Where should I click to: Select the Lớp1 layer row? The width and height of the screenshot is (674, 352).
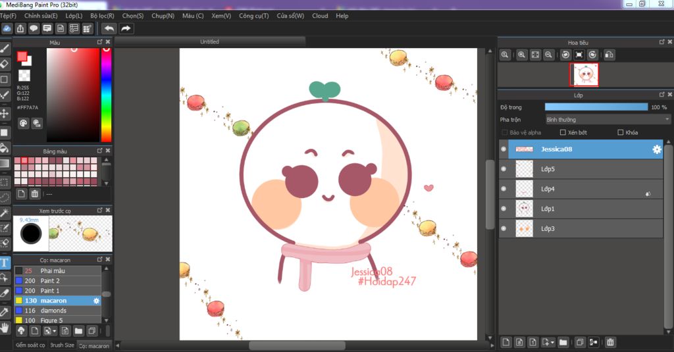click(581, 209)
